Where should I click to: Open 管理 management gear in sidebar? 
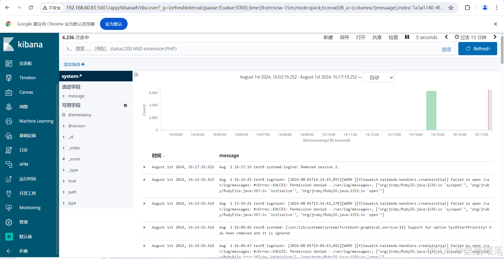coord(9,222)
